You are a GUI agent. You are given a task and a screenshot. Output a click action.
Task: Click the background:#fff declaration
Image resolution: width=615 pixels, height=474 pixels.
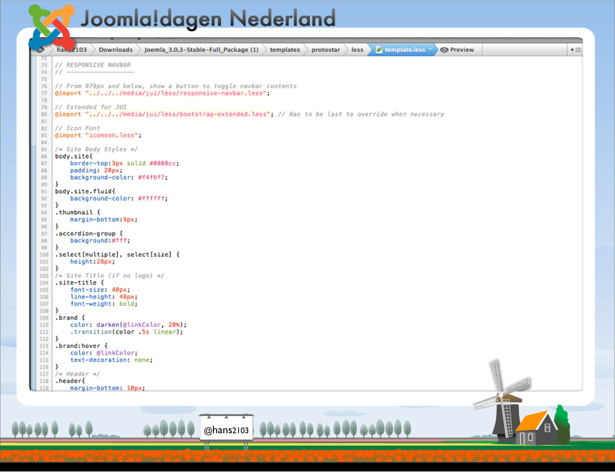100,240
